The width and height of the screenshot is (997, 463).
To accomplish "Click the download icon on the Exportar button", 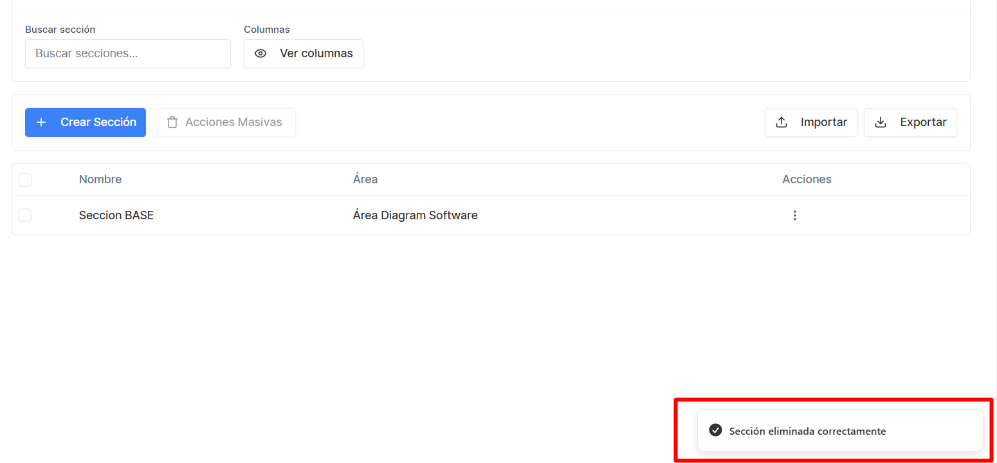I will [x=881, y=122].
